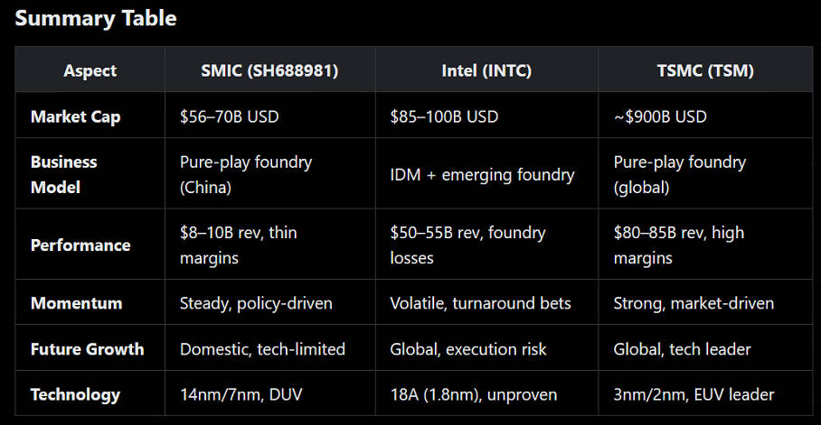Select the Performance row label
Viewport: 821px width, 425px height.
[x=80, y=245]
